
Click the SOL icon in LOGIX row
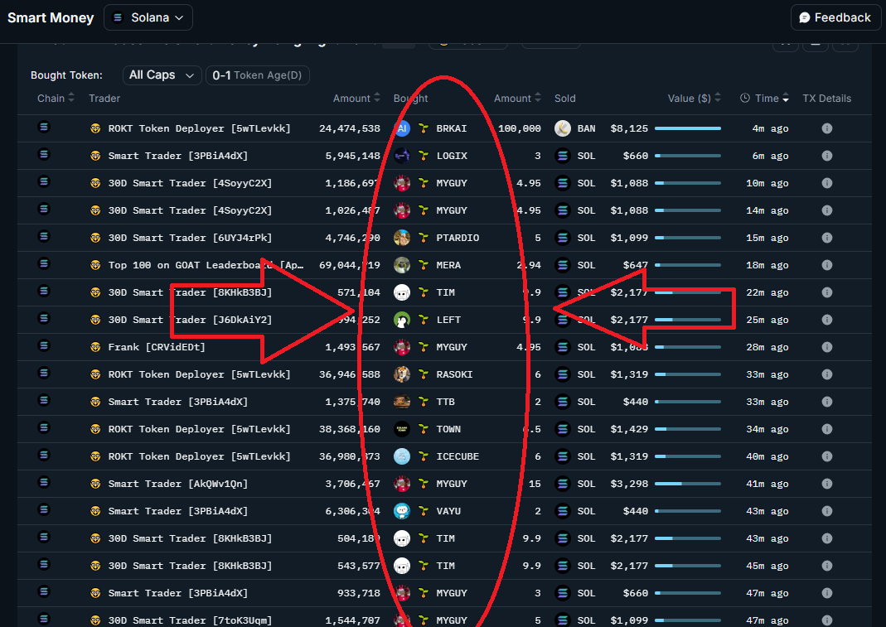coord(563,156)
